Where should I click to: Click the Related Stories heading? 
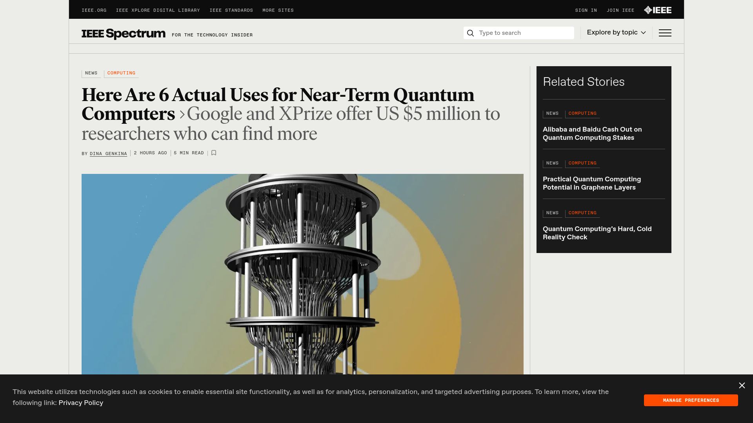pyautogui.click(x=584, y=82)
